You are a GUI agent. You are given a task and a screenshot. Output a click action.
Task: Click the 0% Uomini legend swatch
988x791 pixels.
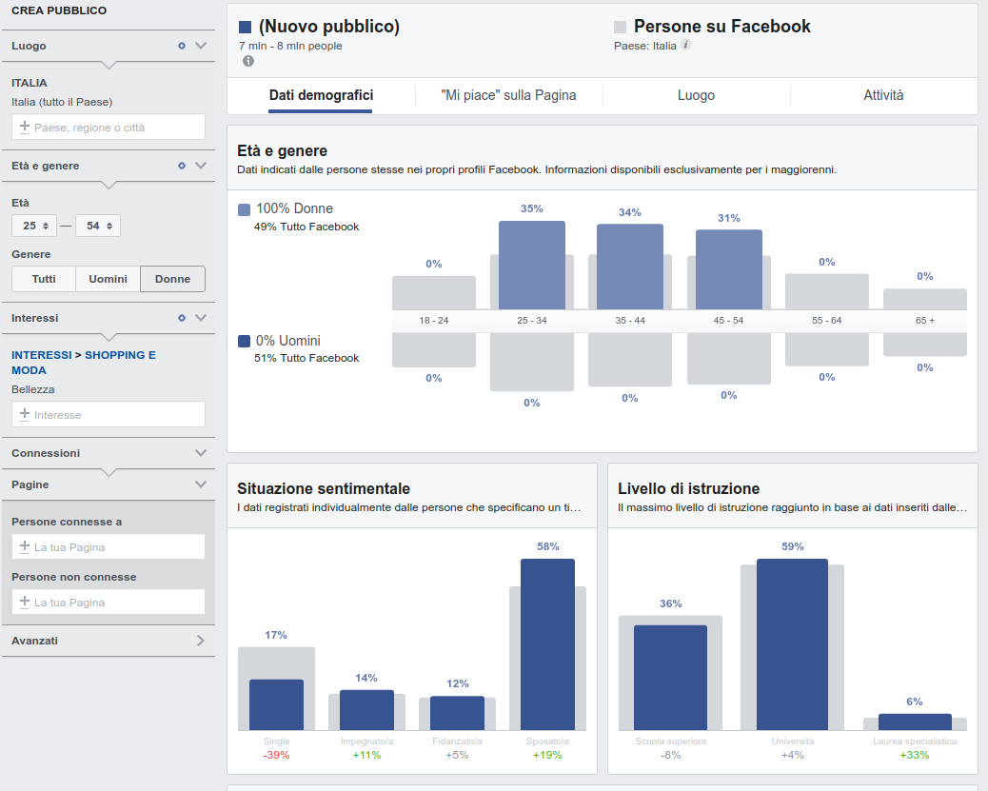tap(244, 341)
